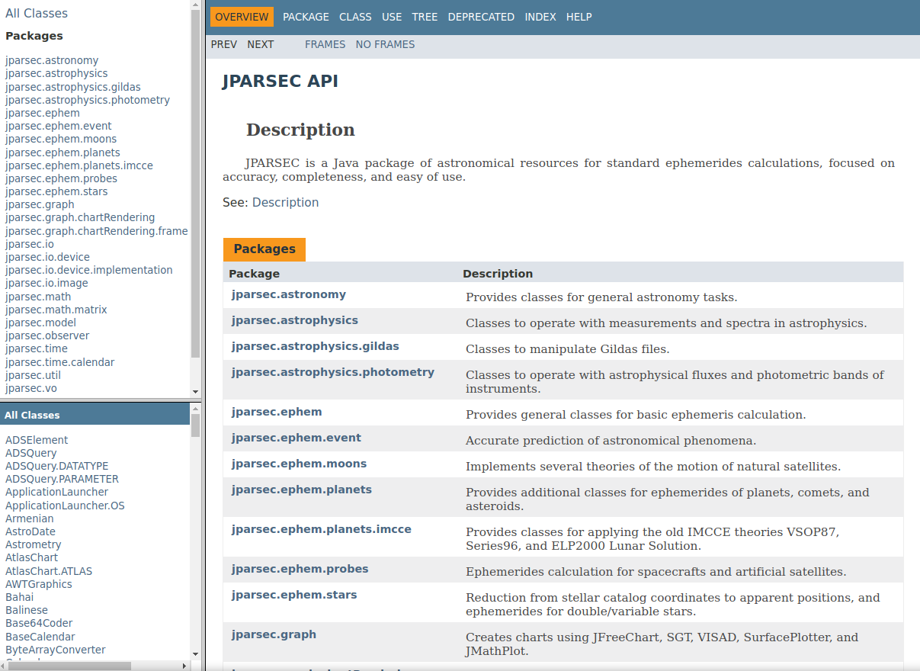Open the AstroDate class

(30, 531)
